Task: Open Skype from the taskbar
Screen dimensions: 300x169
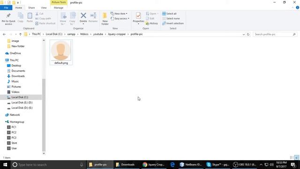Action: 217,165
